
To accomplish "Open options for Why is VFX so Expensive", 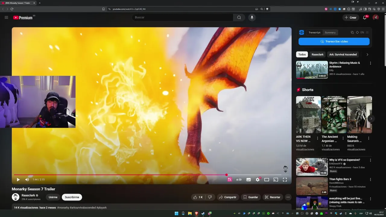I will click(x=370, y=160).
